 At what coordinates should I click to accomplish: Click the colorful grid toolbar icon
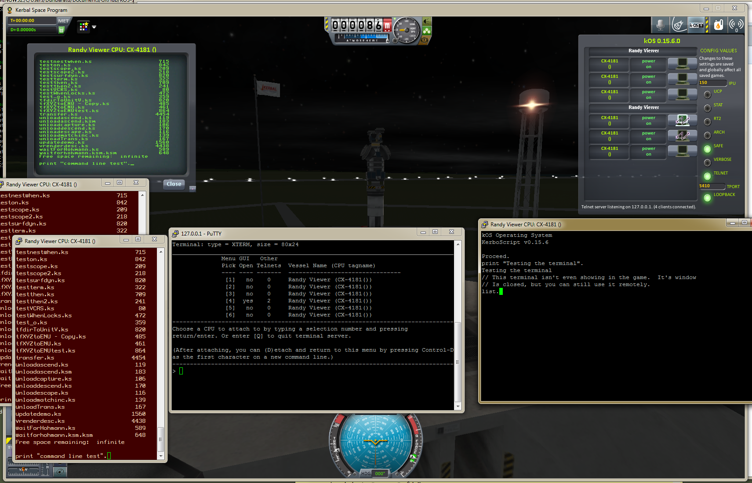coord(84,27)
